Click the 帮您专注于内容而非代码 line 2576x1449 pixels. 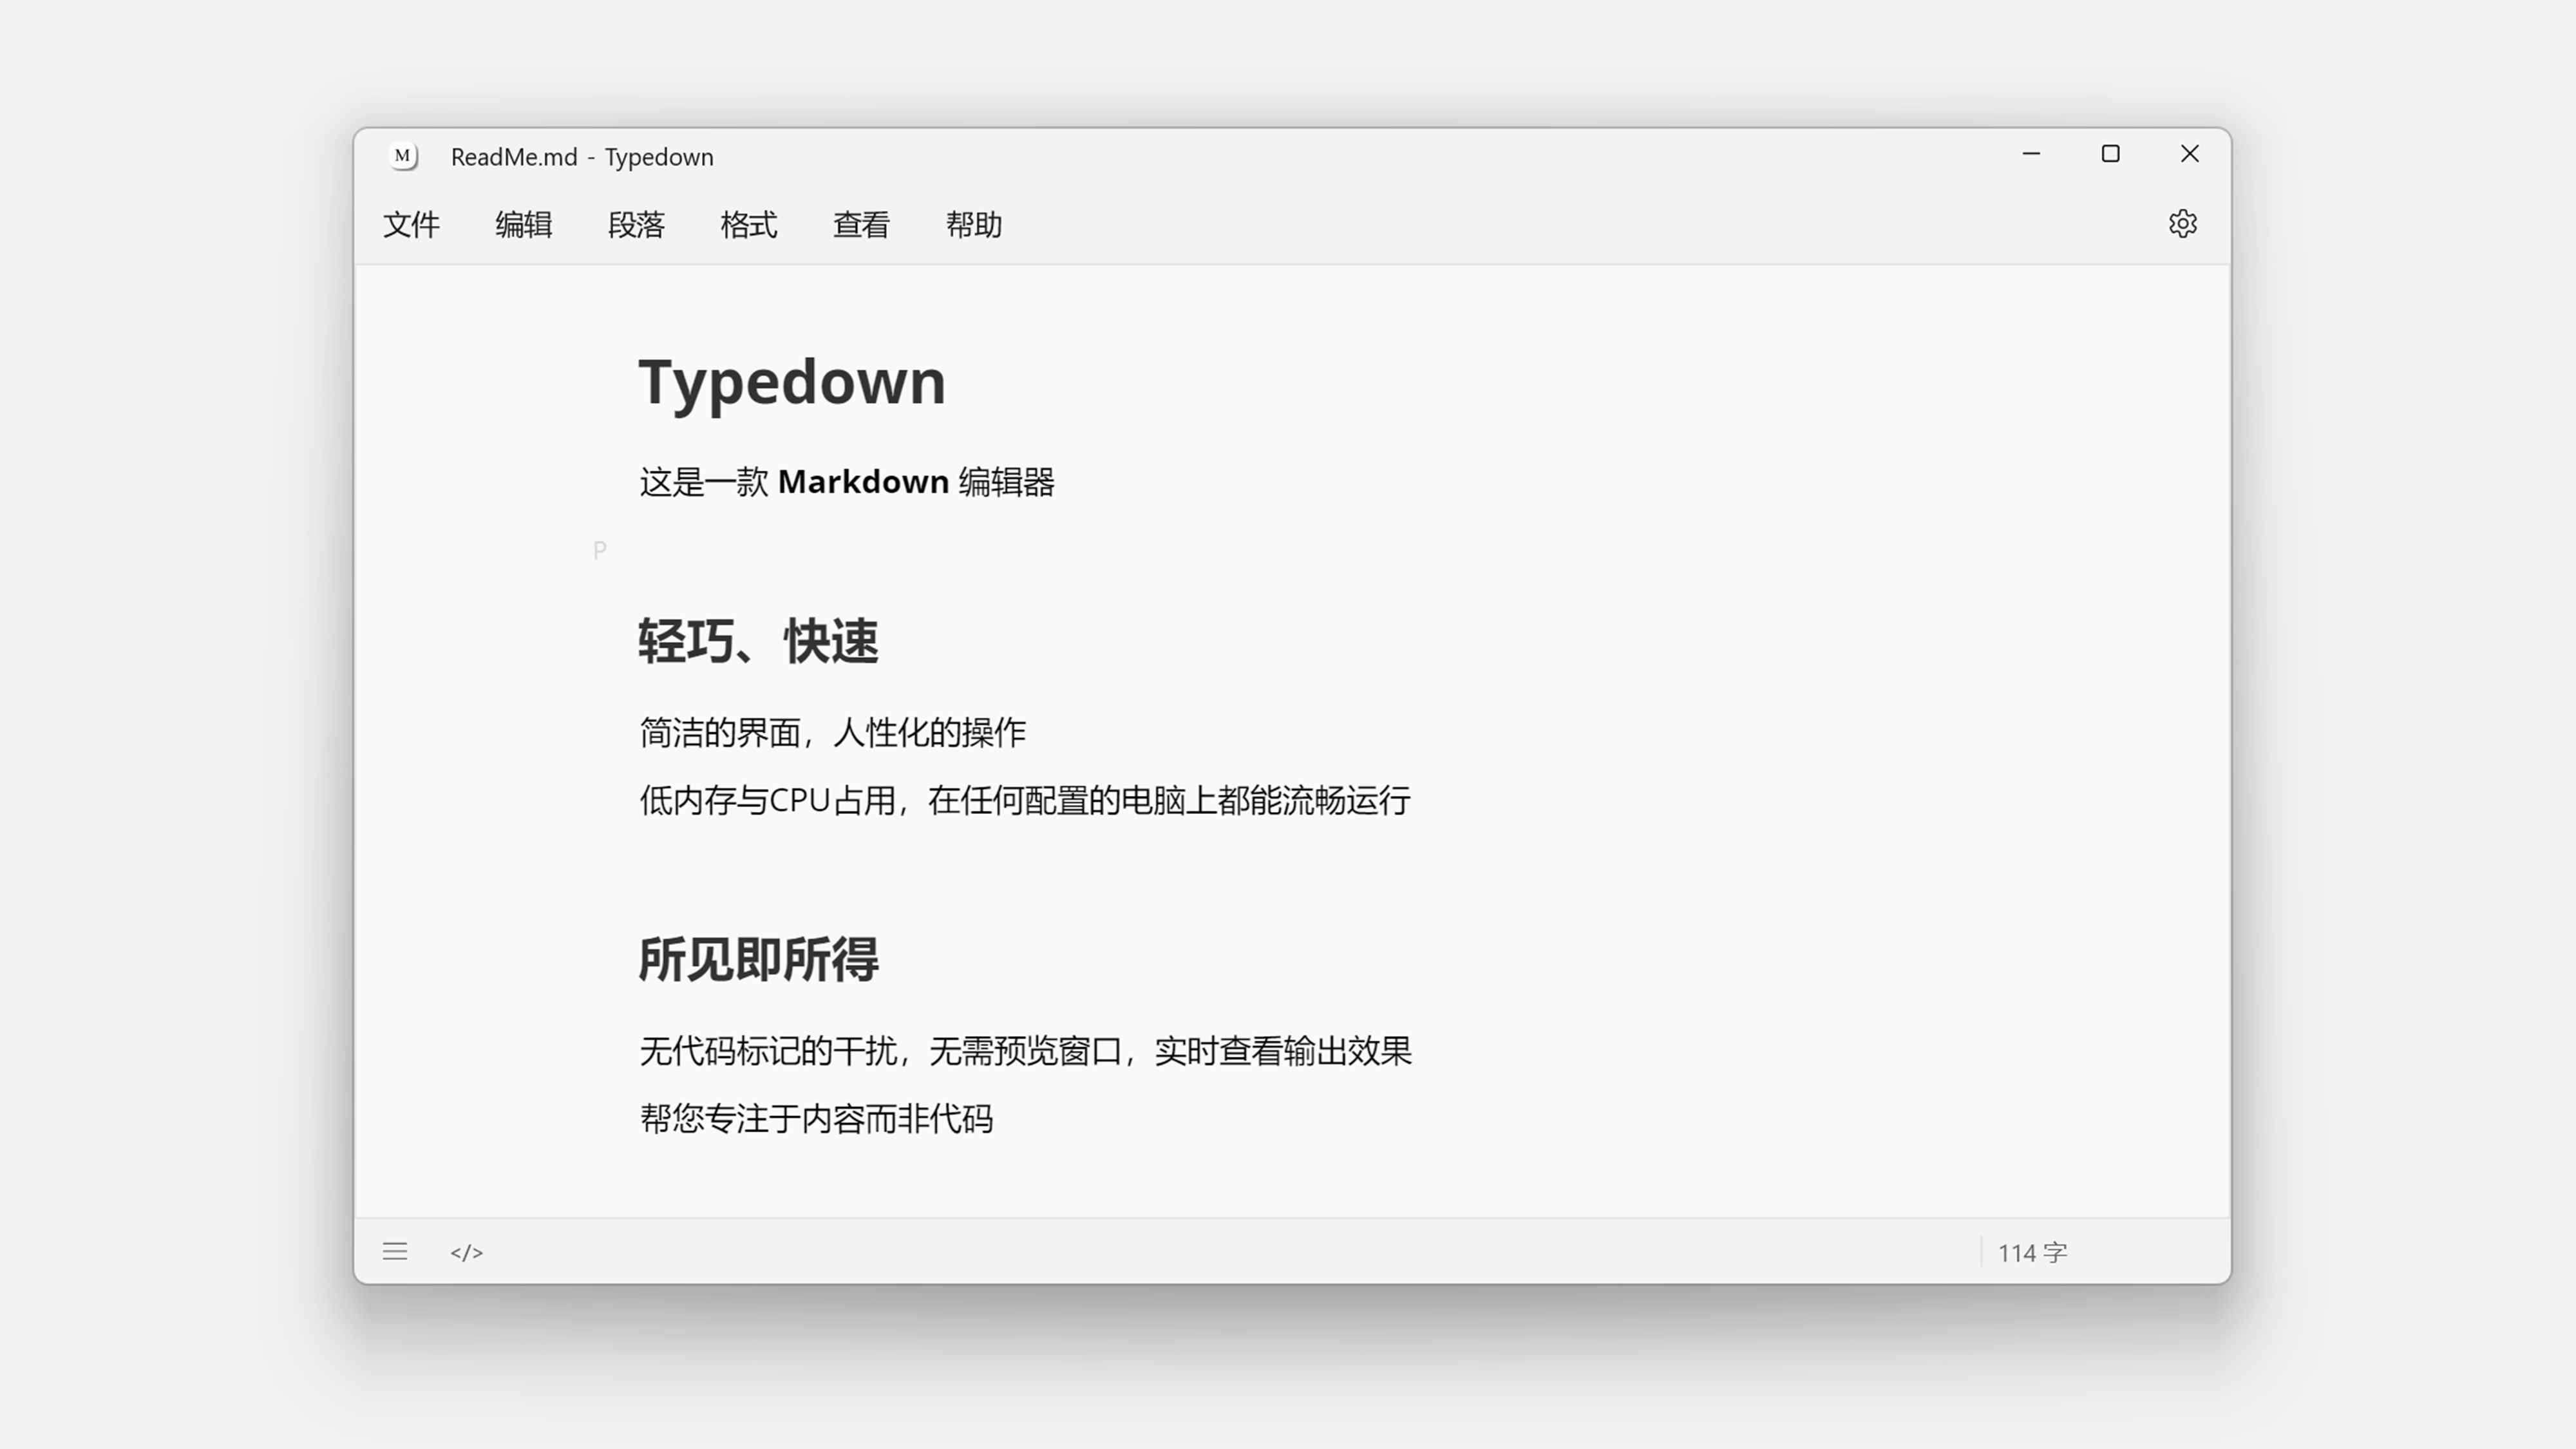[x=816, y=1118]
